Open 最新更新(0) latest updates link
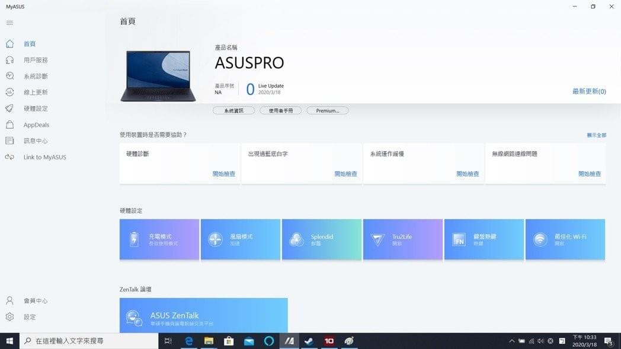Viewport: 621px width, 349px height. (589, 91)
